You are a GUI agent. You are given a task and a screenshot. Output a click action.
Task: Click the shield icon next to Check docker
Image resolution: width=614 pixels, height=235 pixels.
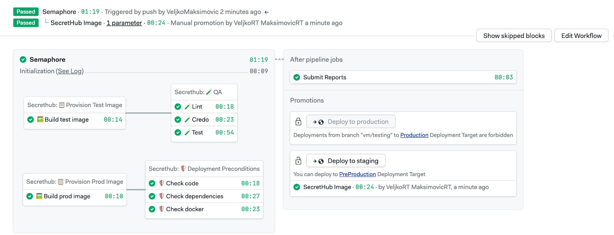(x=162, y=209)
